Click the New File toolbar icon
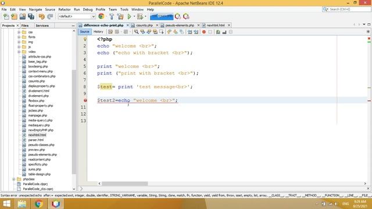 6,16
